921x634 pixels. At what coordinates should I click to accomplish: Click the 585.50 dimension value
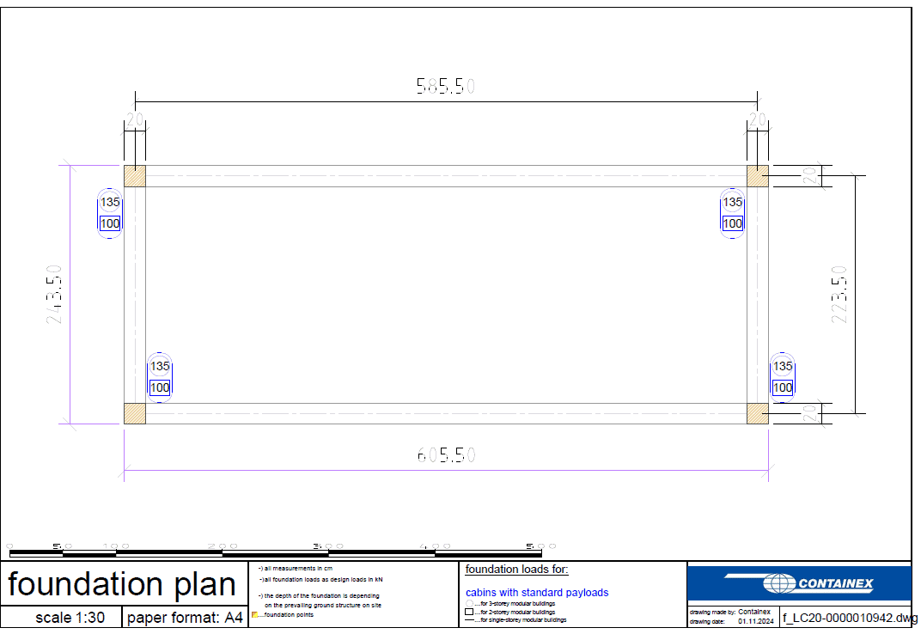pos(446,86)
